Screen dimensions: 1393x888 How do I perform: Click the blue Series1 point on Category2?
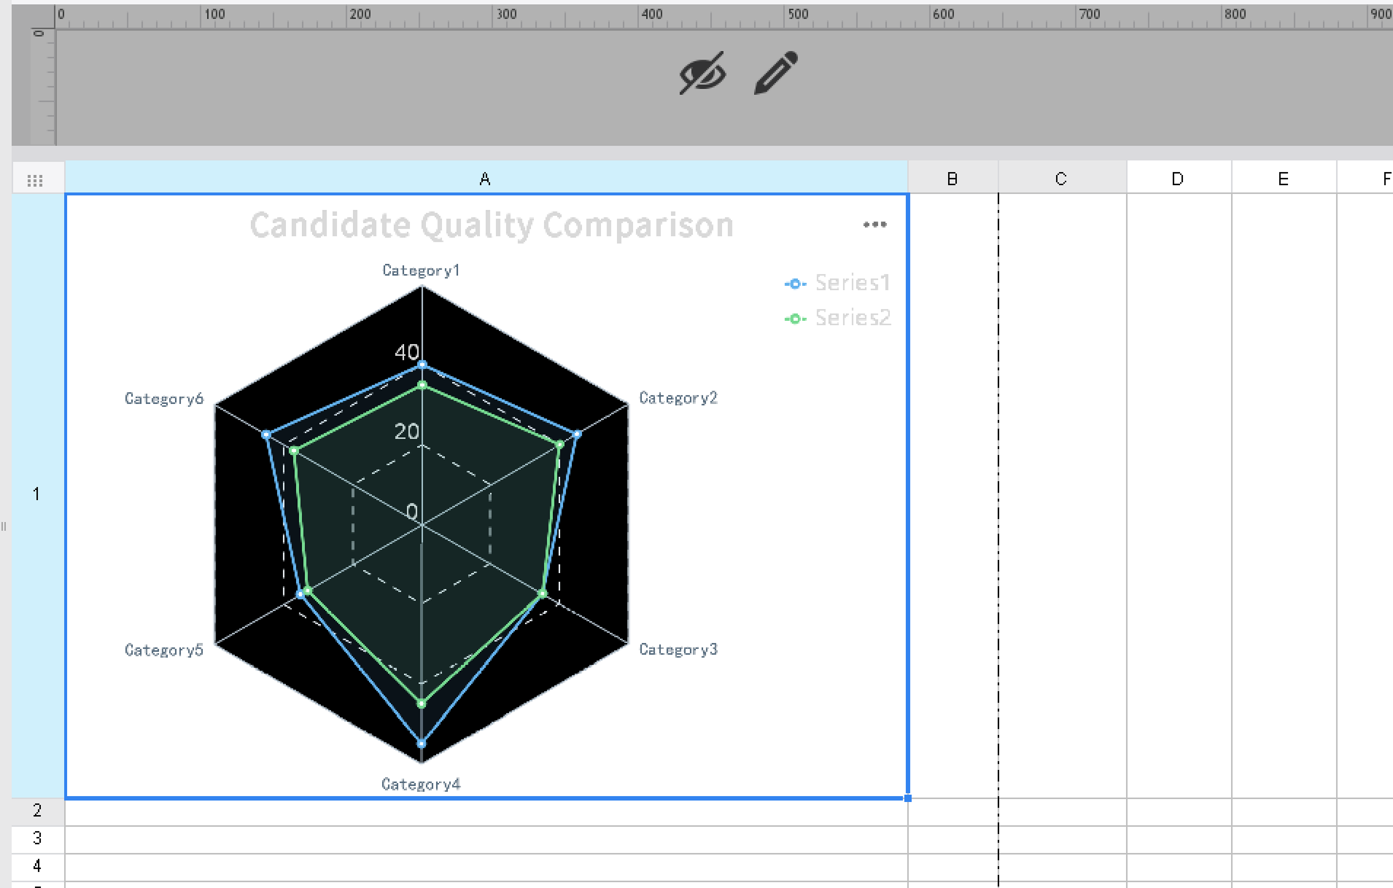click(577, 435)
